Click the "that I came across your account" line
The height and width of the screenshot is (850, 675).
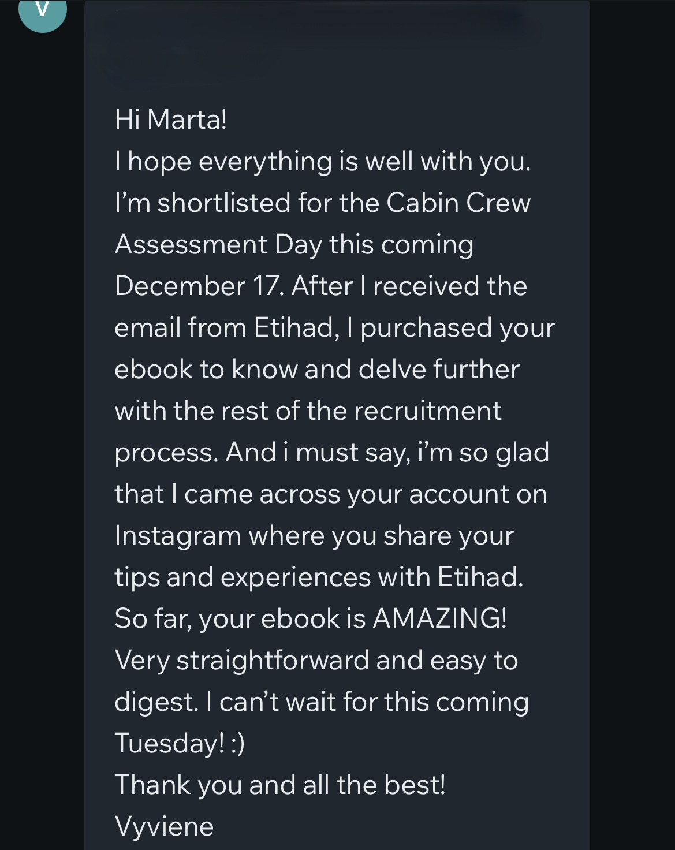pyautogui.click(x=330, y=494)
